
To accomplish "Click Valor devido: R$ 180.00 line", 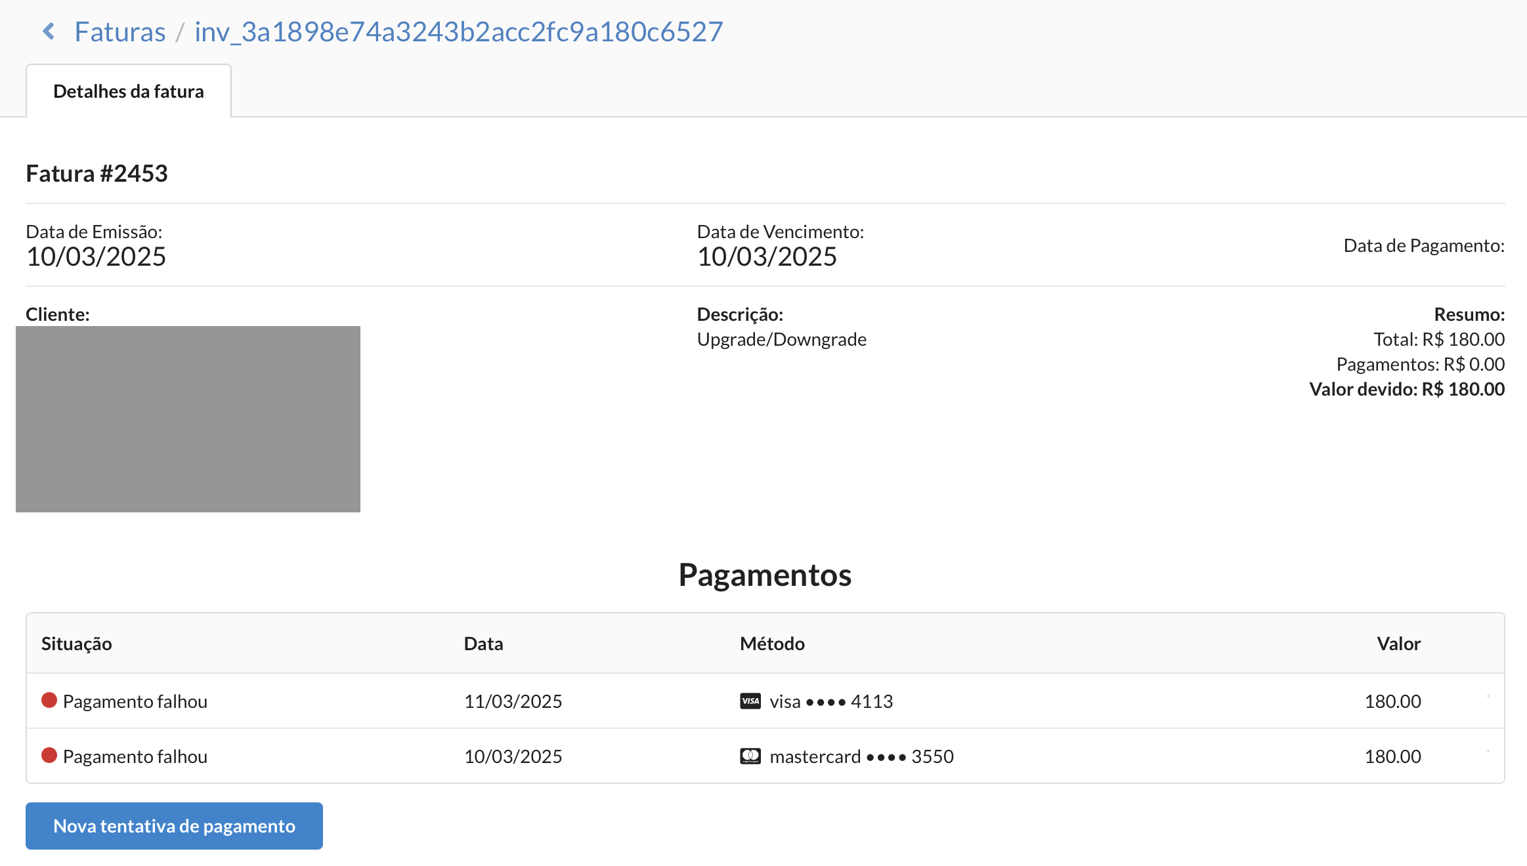I will 1407,389.
